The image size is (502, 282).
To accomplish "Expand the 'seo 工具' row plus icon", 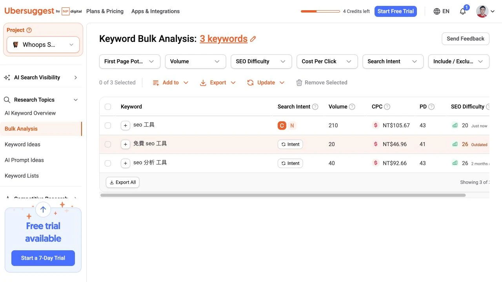I will [125, 125].
